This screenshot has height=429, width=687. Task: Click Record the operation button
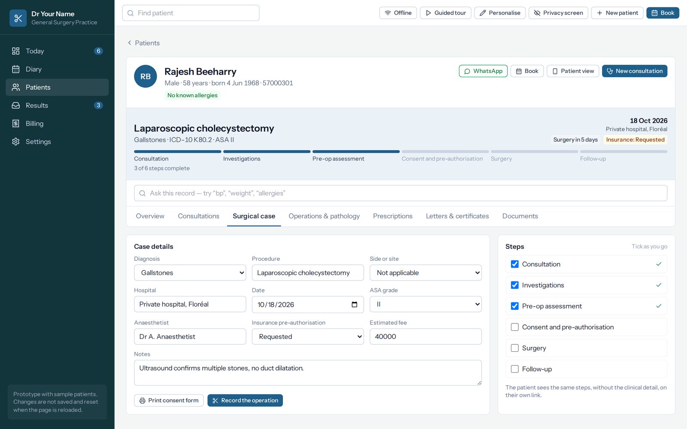click(x=245, y=401)
